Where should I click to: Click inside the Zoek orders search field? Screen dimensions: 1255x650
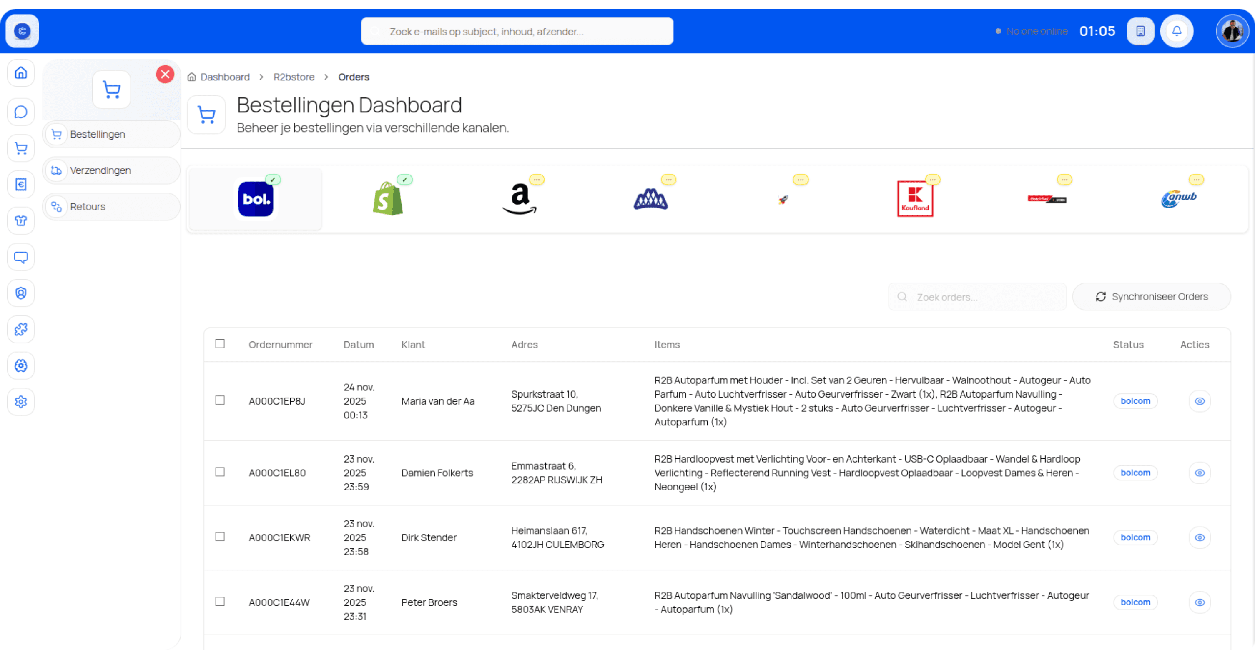click(x=977, y=297)
